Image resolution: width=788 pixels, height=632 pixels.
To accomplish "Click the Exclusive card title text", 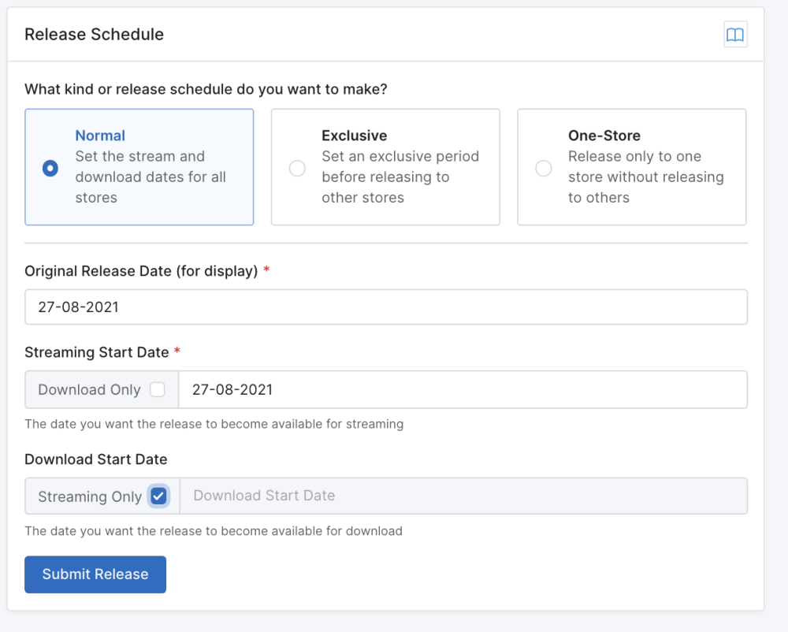I will pos(354,136).
